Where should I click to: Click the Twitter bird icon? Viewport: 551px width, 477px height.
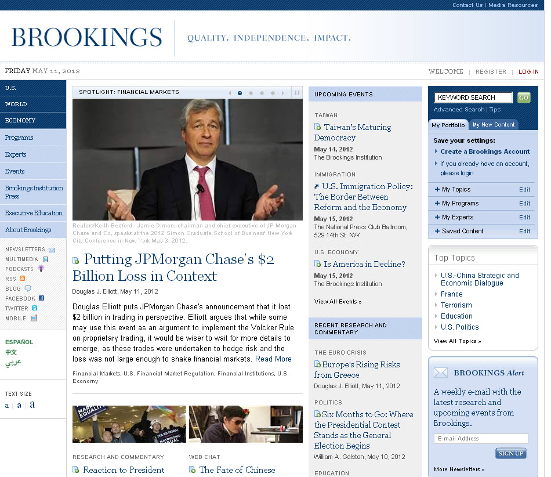[35, 308]
